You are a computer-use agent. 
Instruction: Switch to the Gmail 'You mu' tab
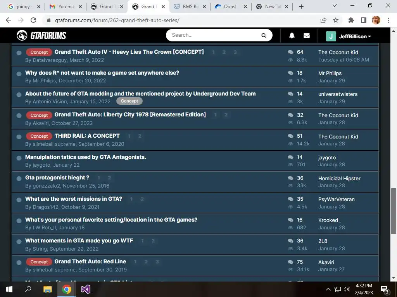pyautogui.click(x=66, y=7)
